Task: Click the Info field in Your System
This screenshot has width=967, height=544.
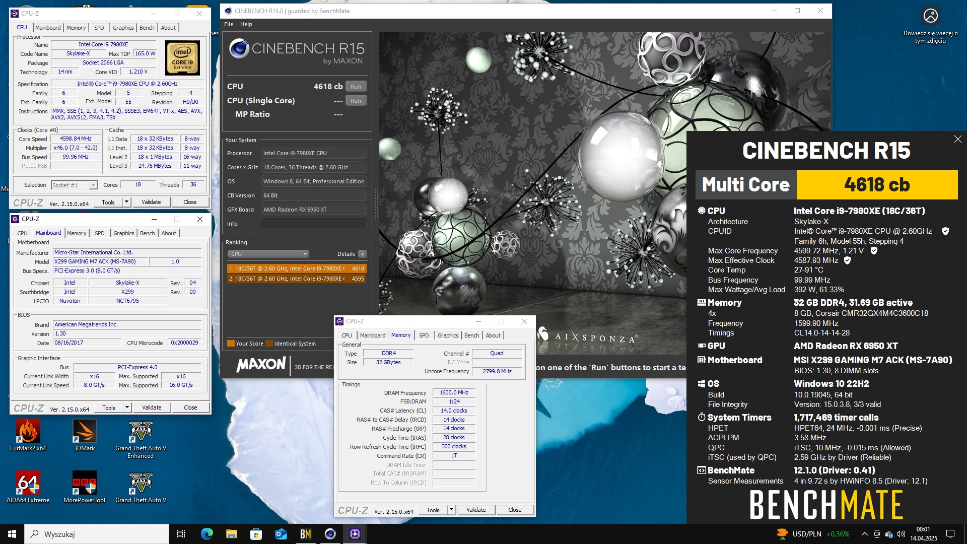Action: (x=313, y=224)
